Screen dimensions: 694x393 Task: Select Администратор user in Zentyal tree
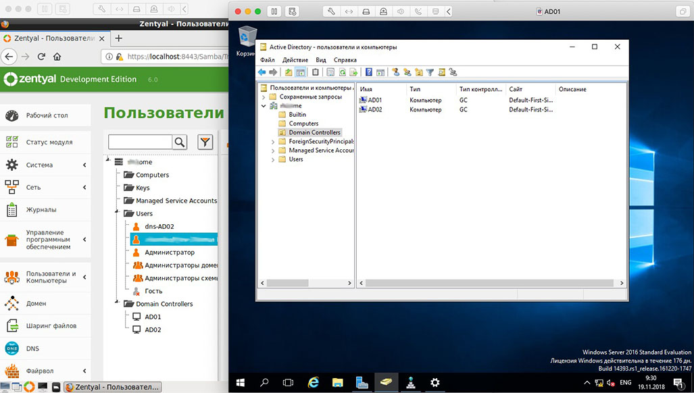(164, 253)
